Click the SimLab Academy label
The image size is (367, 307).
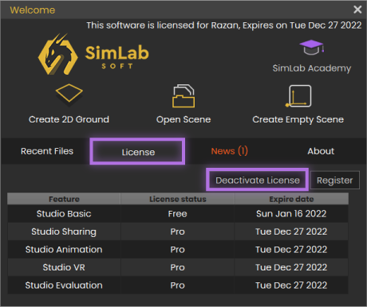point(312,68)
